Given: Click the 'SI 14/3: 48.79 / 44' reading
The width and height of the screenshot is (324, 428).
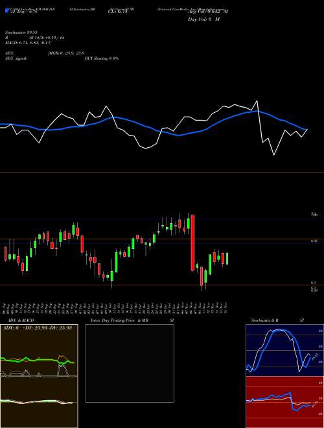Looking at the screenshot, I should [x=47, y=38].
